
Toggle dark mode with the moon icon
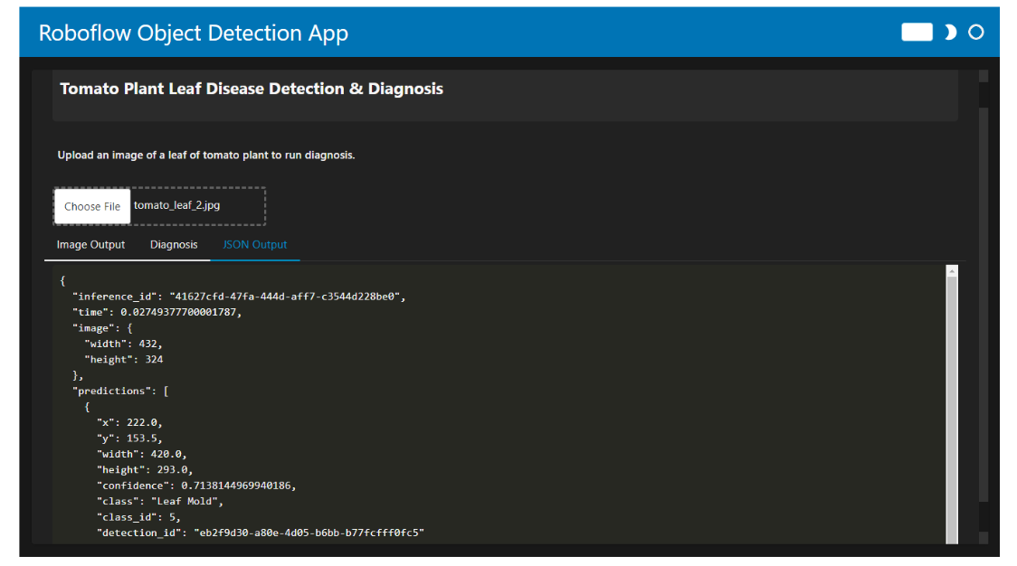[950, 33]
